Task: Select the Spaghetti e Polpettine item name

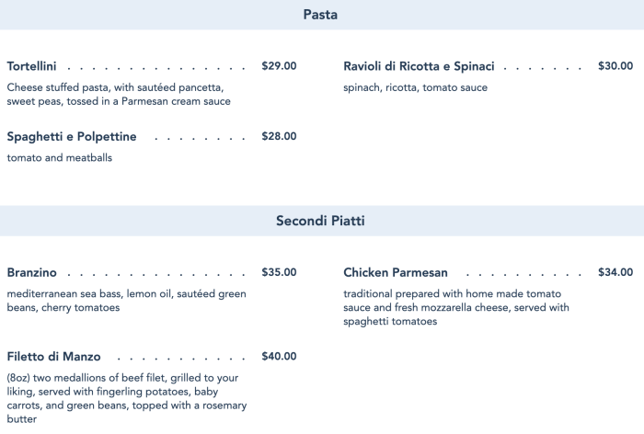Action: point(72,137)
